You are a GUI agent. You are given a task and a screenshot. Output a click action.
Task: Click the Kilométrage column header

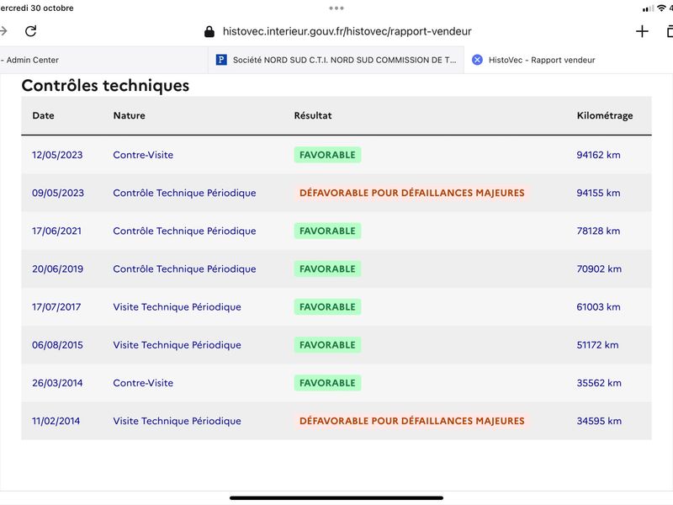(604, 115)
